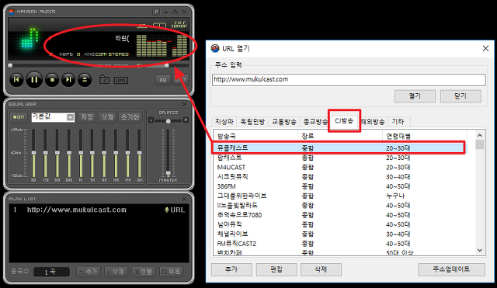
Task: Click the 주소업데이트 button
Action: pyautogui.click(x=451, y=269)
